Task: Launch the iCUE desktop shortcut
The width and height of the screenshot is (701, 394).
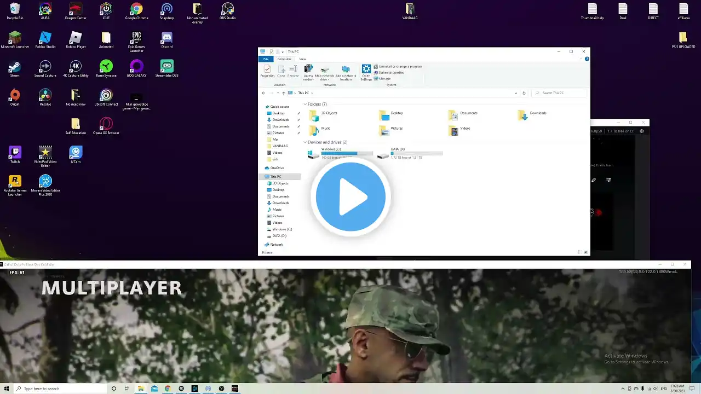Action: 106,11
